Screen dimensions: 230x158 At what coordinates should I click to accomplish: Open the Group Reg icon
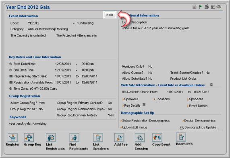(29, 138)
